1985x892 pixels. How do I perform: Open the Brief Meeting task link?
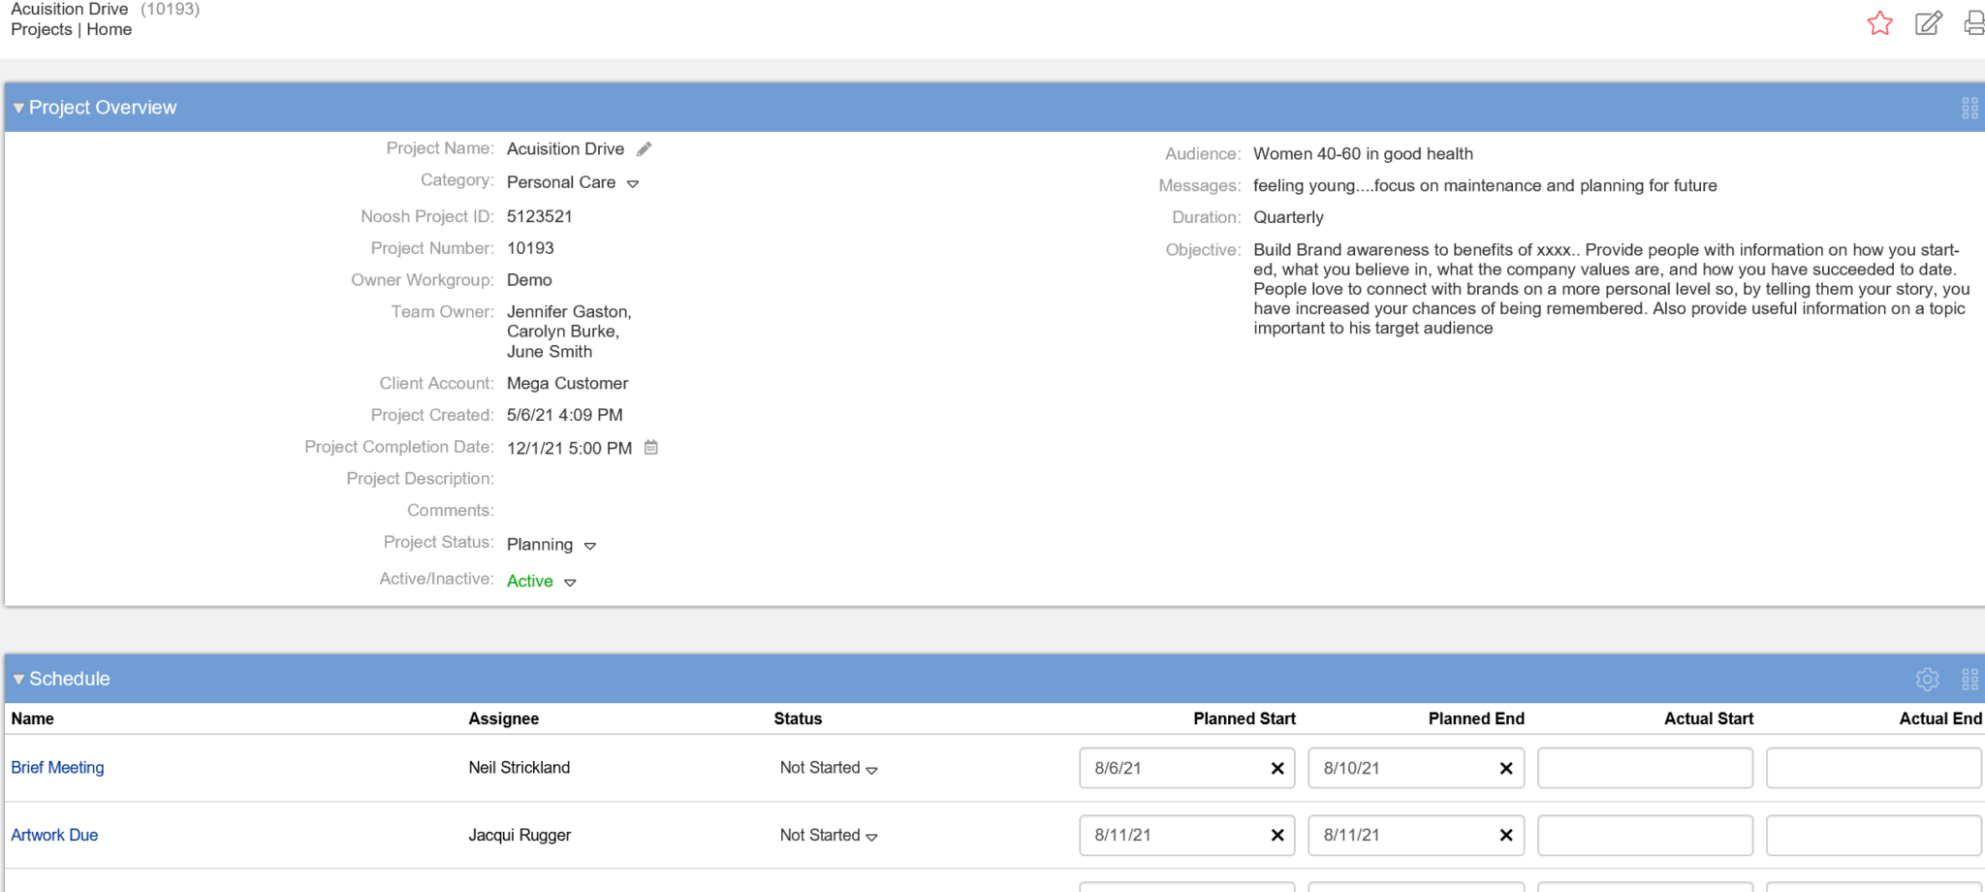coord(57,768)
